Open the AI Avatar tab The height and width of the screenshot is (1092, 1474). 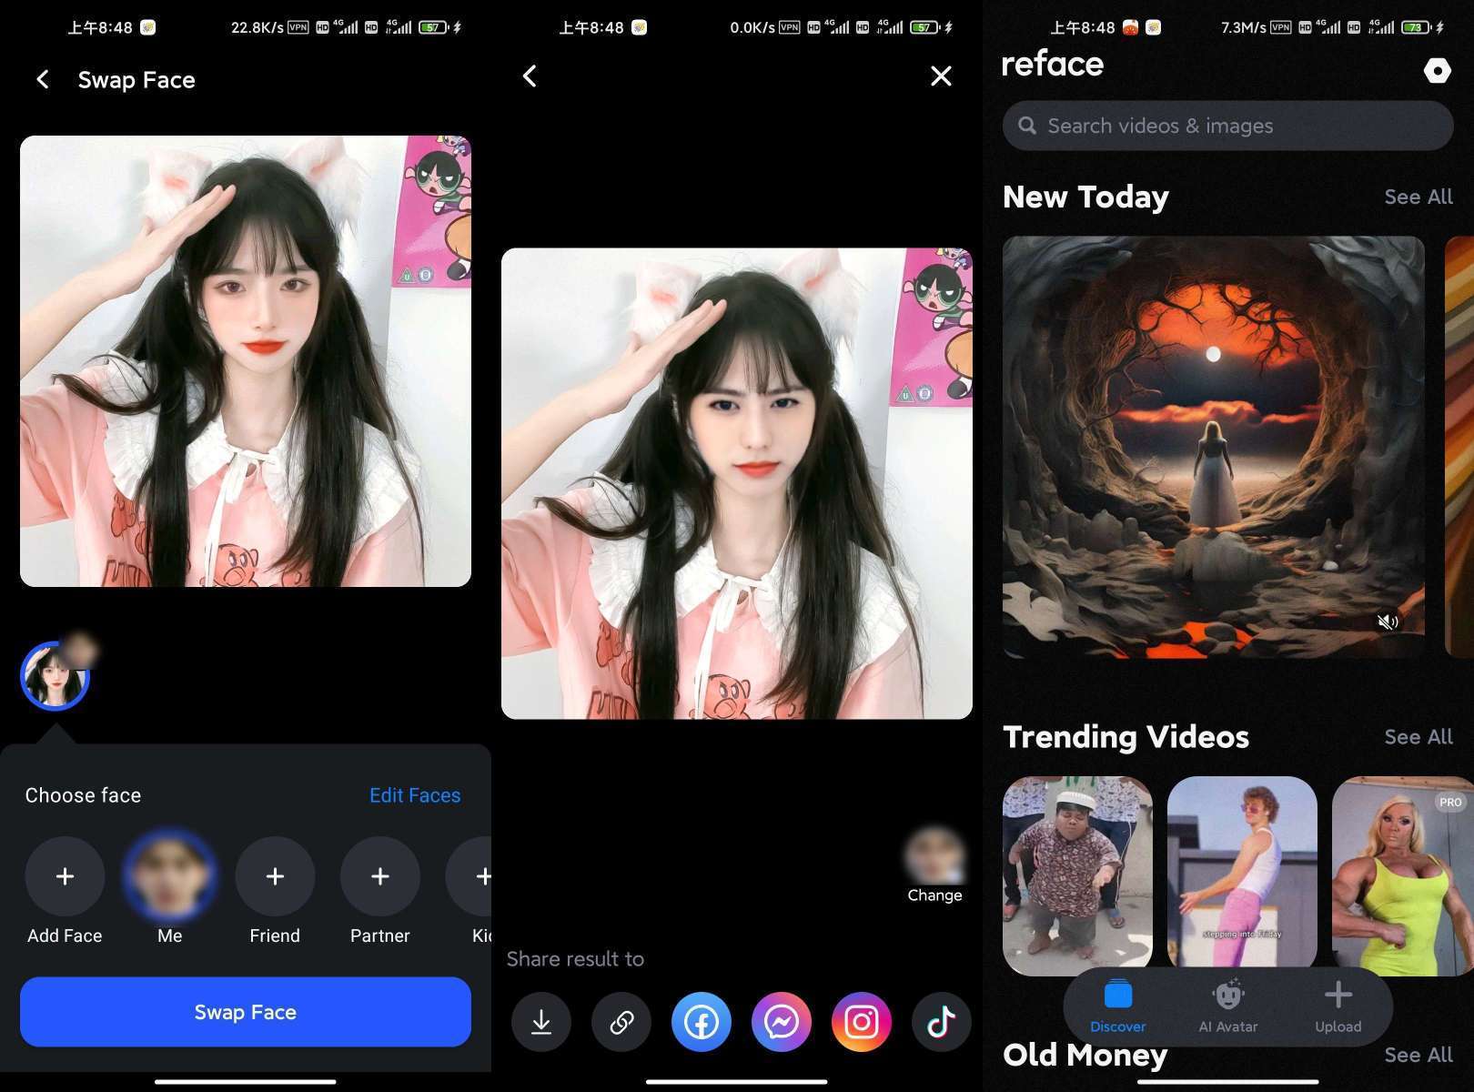pyautogui.click(x=1228, y=1006)
